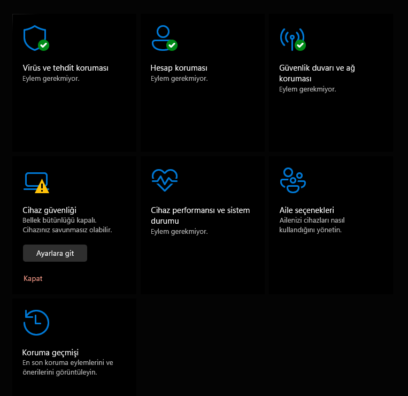Click 'Eylem gerekmiyor.' under Virüs ve tehdit koruması
408x396 pixels.
(51, 79)
